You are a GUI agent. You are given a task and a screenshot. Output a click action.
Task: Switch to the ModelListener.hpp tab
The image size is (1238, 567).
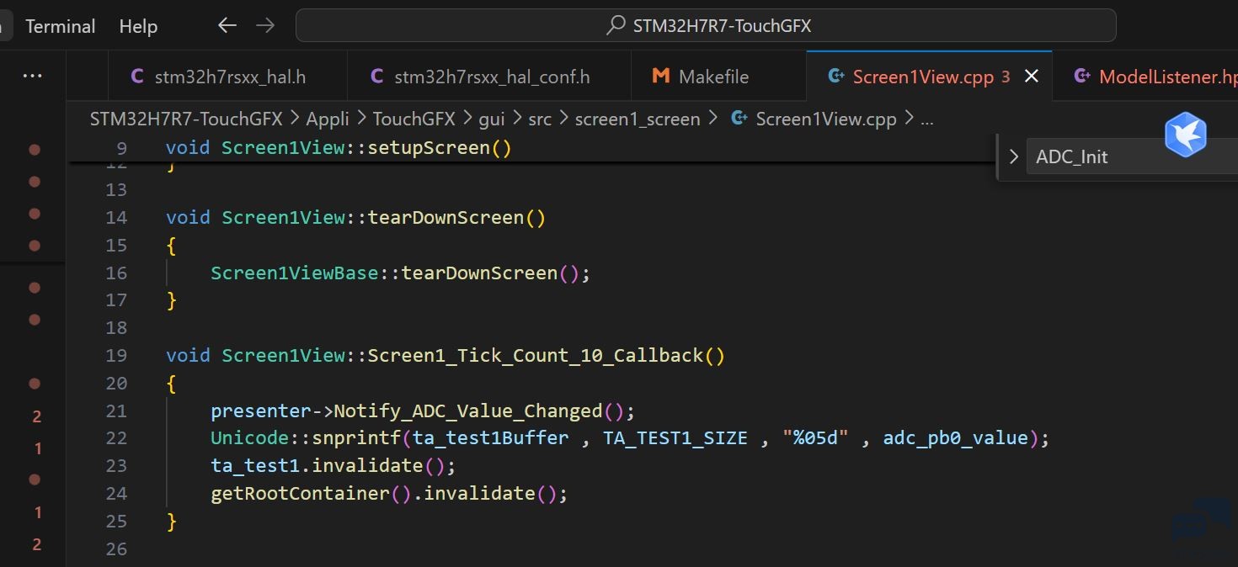tap(1167, 77)
